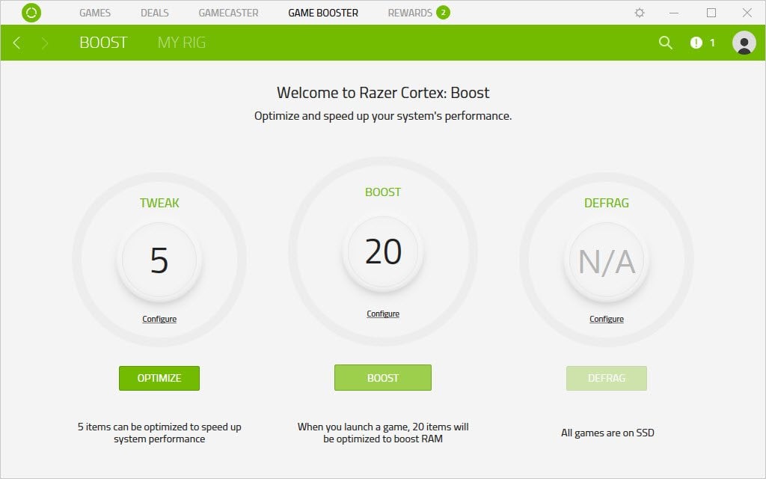Screen dimensions: 766x479
Task: Click the Rewards badge showing 2
Action: coord(443,13)
